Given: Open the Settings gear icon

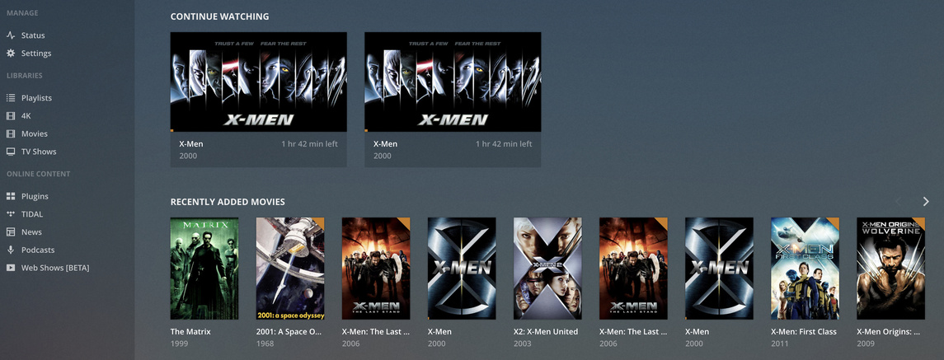Looking at the screenshot, I should click(10, 54).
